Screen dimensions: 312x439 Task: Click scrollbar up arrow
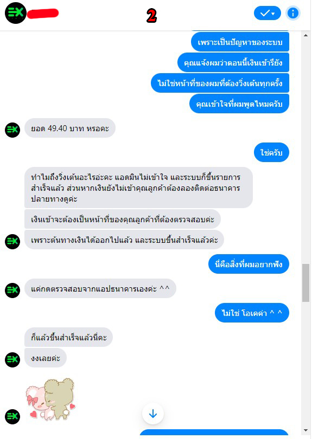(305, 35)
